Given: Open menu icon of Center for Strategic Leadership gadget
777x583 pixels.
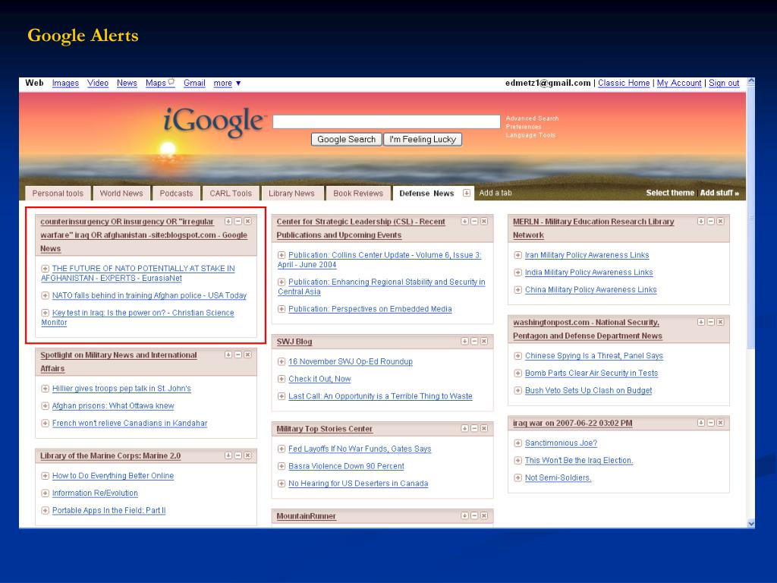Looking at the screenshot, I should 464,221.
